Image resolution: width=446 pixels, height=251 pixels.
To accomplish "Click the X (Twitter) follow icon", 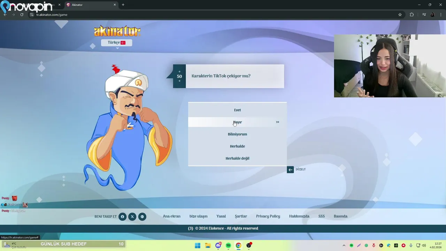I will [x=132, y=216].
